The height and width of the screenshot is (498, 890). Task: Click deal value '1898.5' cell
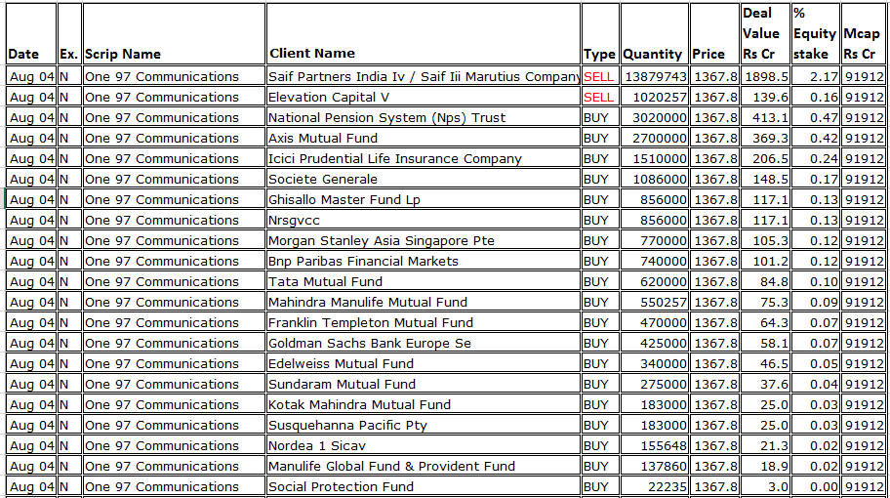click(765, 77)
